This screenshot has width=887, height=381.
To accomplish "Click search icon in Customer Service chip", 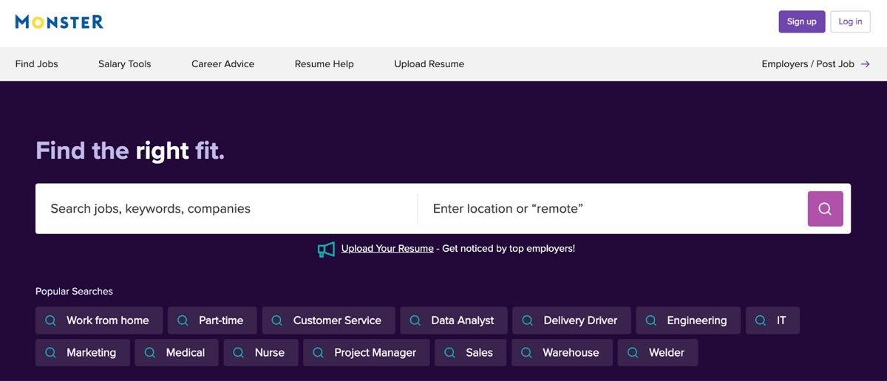I will tap(277, 320).
